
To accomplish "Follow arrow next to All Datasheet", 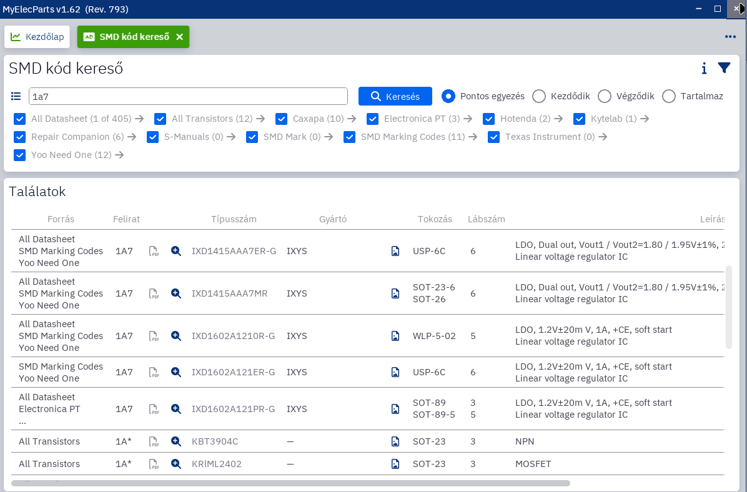I will (139, 119).
